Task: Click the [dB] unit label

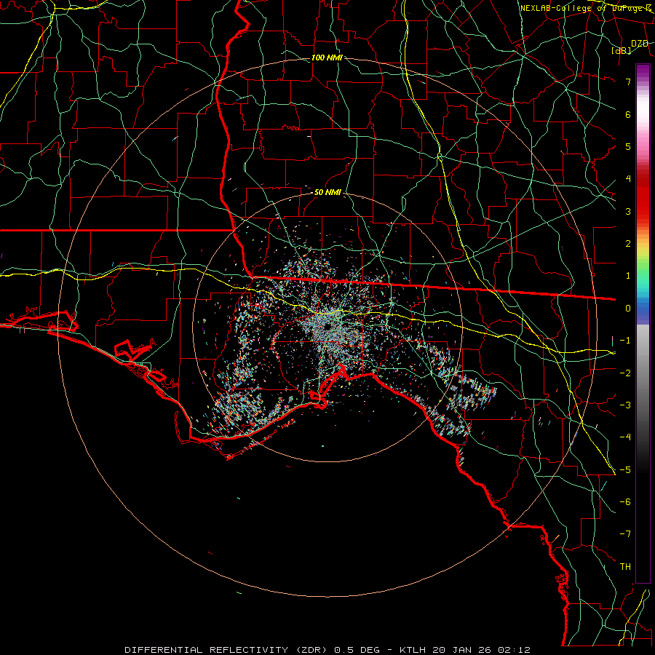Action: 622,50
